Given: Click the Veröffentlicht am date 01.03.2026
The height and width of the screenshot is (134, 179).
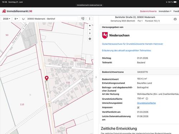Looking at the screenshot, I should pyautogui.click(x=142, y=112).
